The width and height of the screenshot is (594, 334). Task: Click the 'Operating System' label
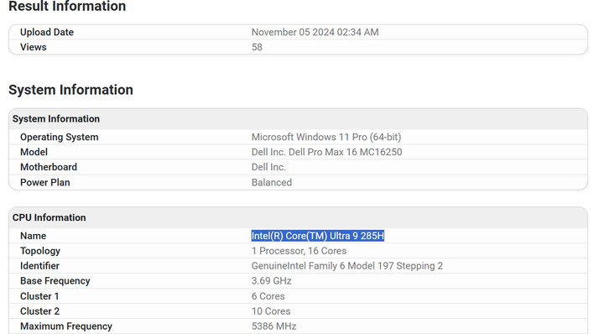(x=59, y=138)
